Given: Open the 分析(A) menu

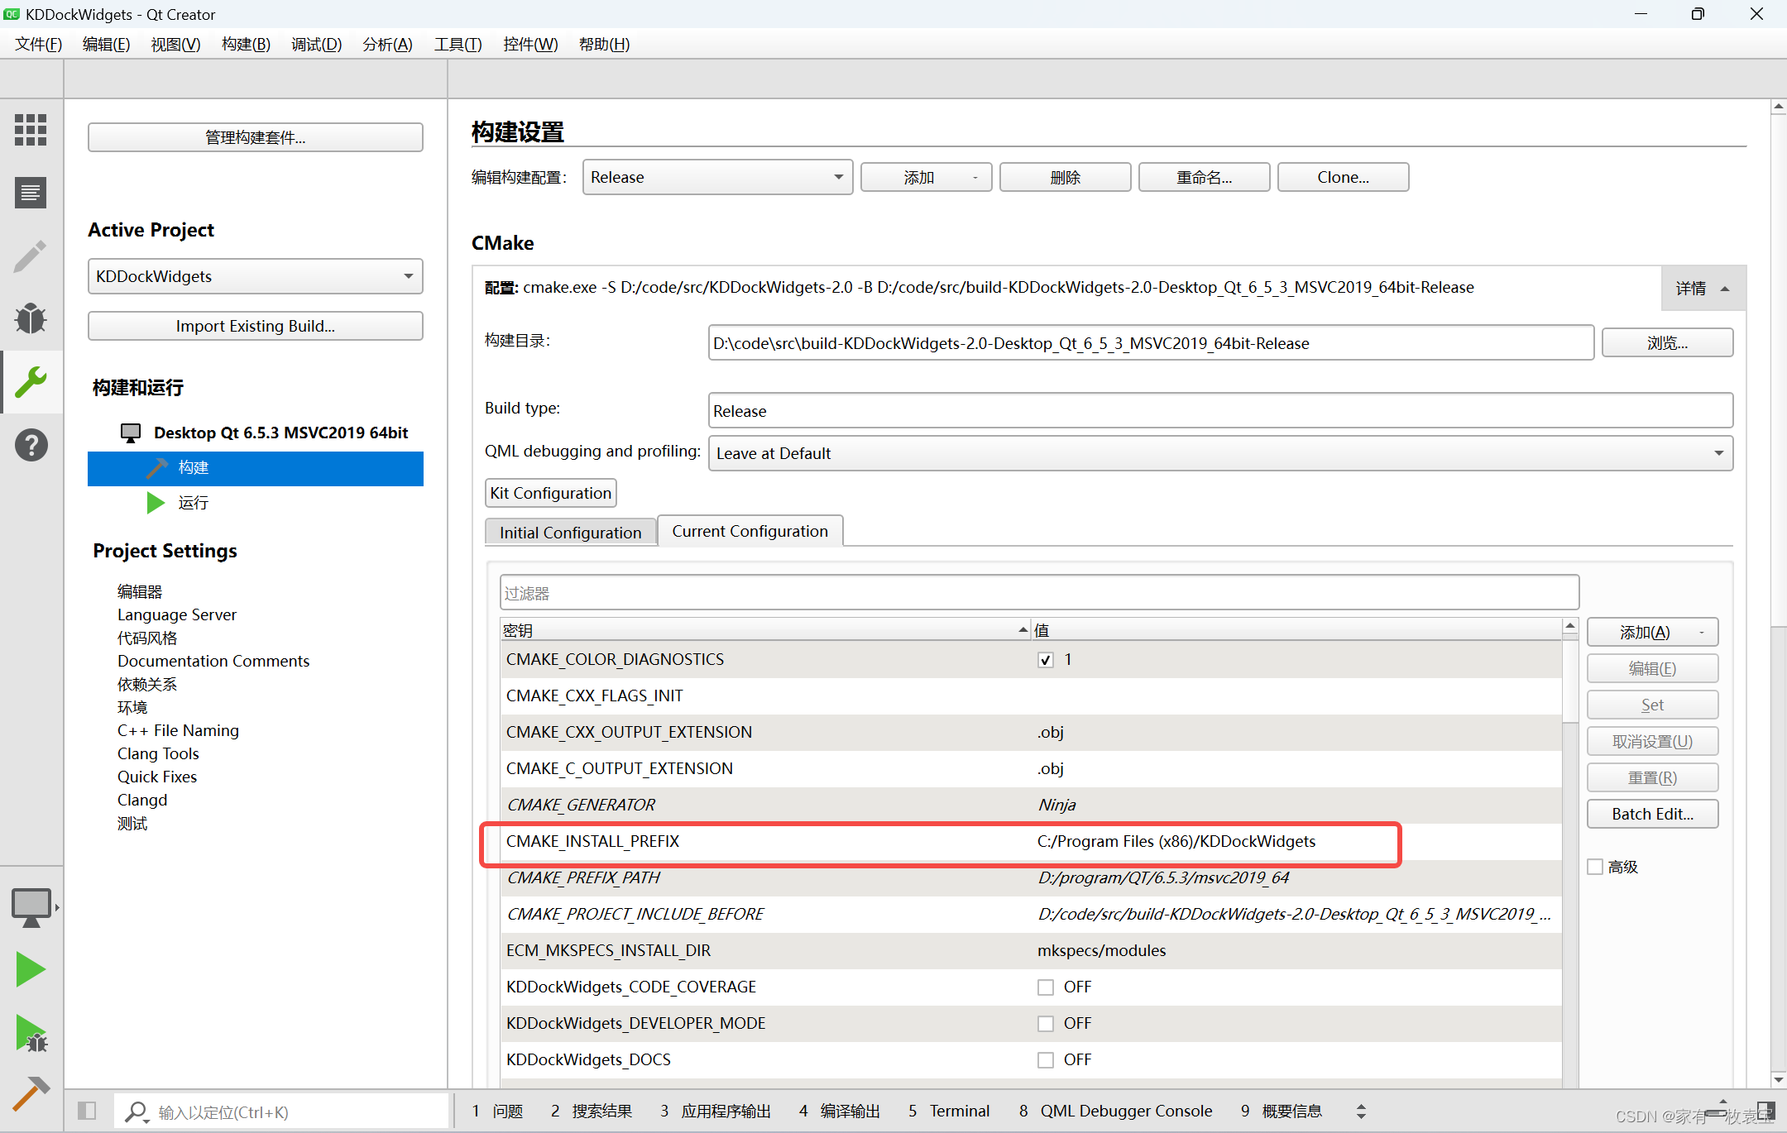Looking at the screenshot, I should 387,44.
